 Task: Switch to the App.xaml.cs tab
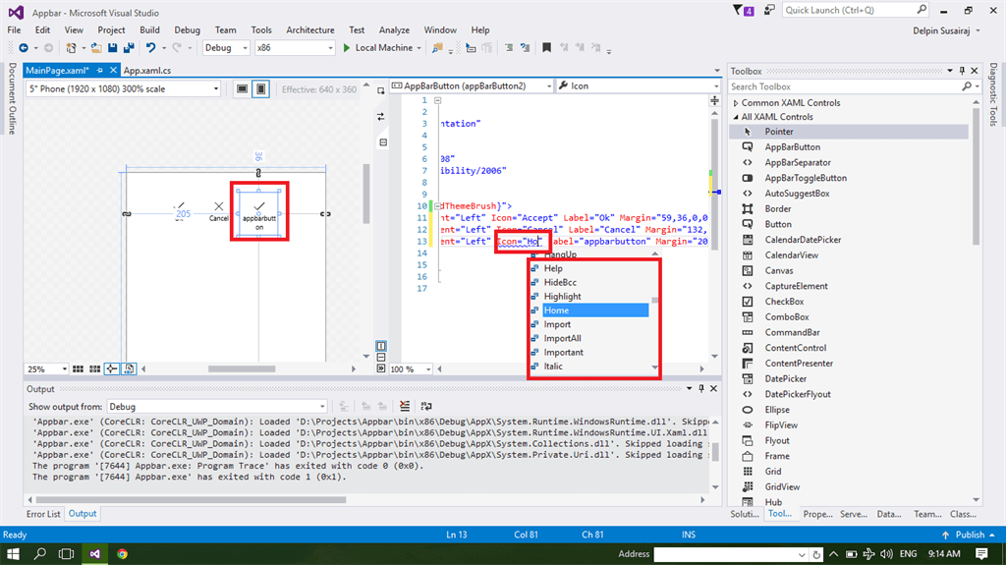(x=146, y=71)
